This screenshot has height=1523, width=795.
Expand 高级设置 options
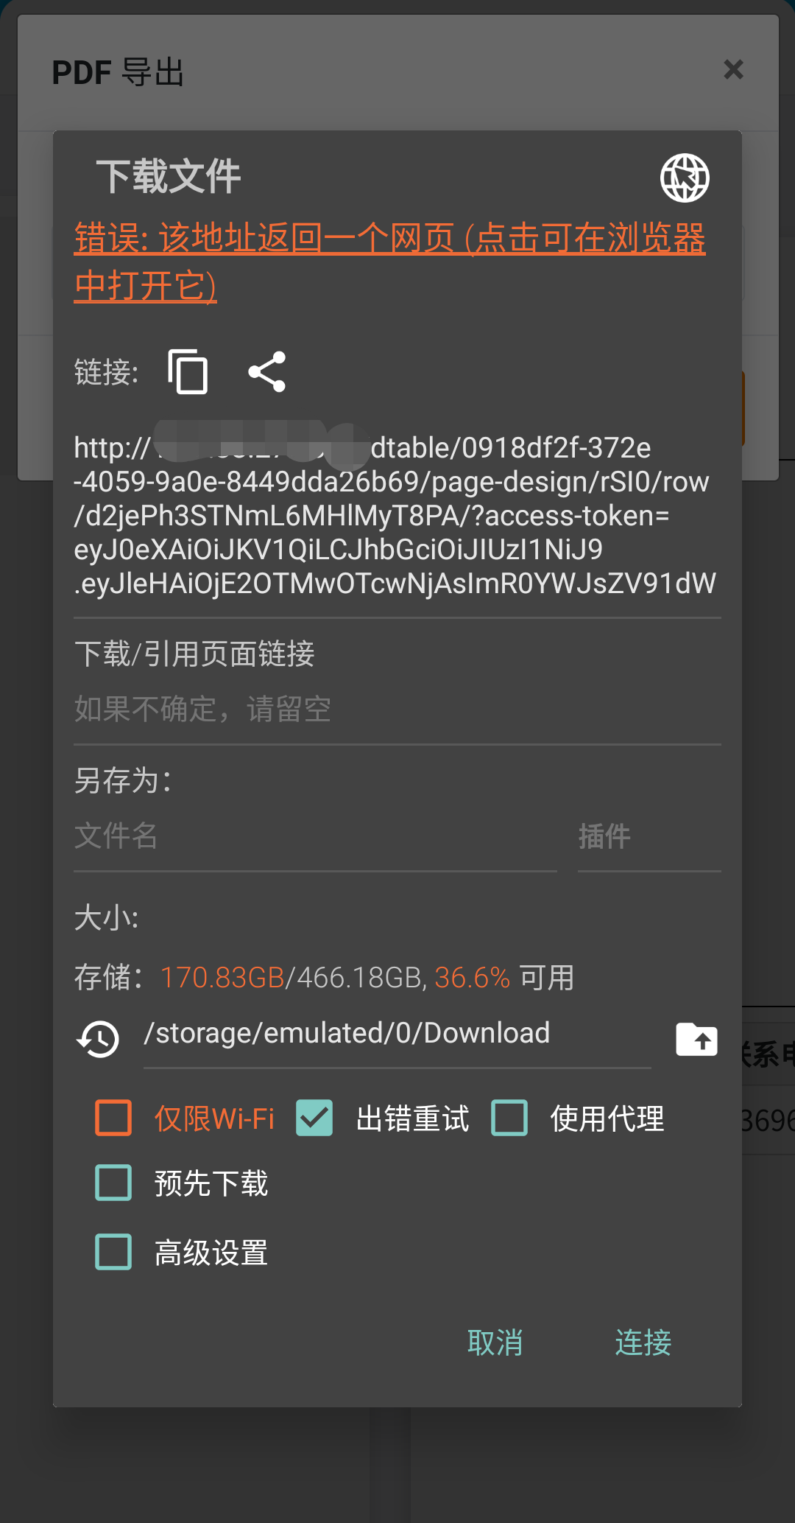pyautogui.click(x=113, y=1252)
